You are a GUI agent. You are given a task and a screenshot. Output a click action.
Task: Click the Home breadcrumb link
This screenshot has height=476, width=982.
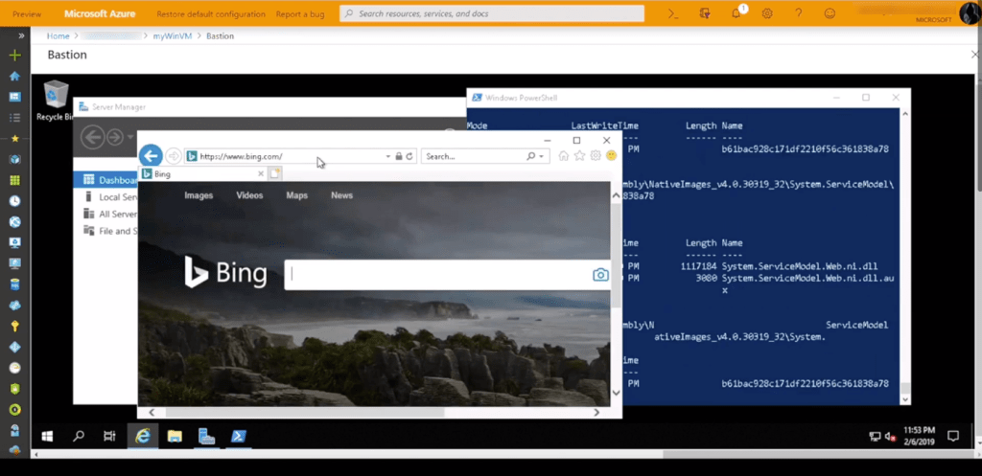58,36
